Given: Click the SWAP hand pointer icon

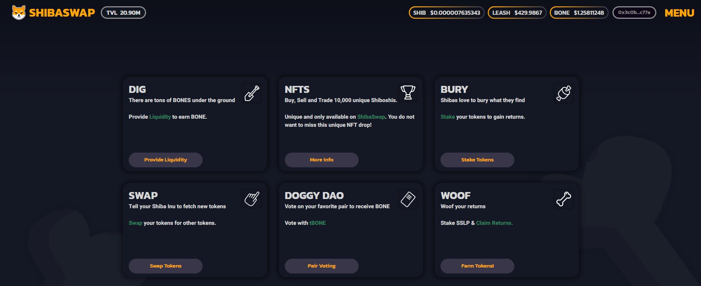Looking at the screenshot, I should click(252, 199).
